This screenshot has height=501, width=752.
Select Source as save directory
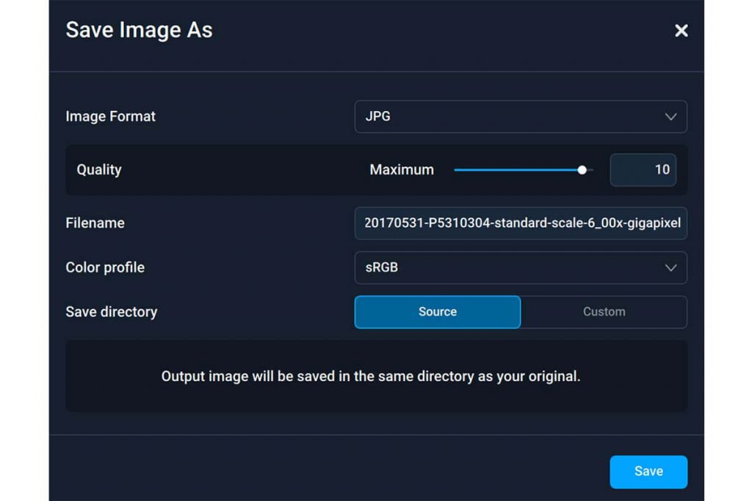coord(438,312)
